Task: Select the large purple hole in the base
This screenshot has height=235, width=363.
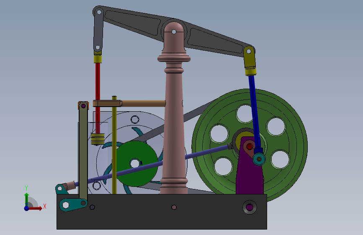Action: (250, 207)
